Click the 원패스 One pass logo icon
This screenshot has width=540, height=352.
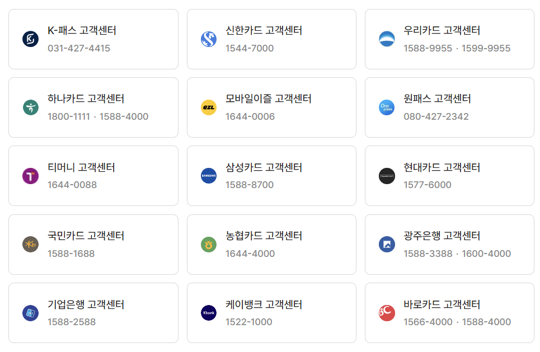pyautogui.click(x=386, y=107)
